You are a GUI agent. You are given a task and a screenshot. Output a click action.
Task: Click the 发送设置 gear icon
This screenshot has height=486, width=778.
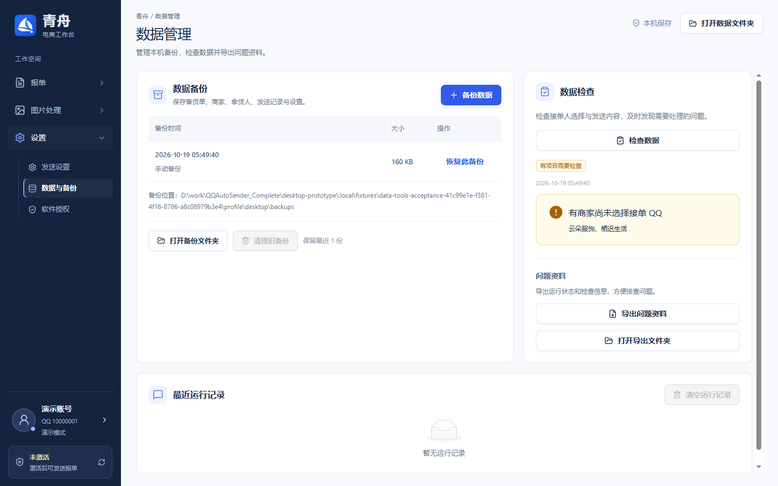tap(32, 167)
